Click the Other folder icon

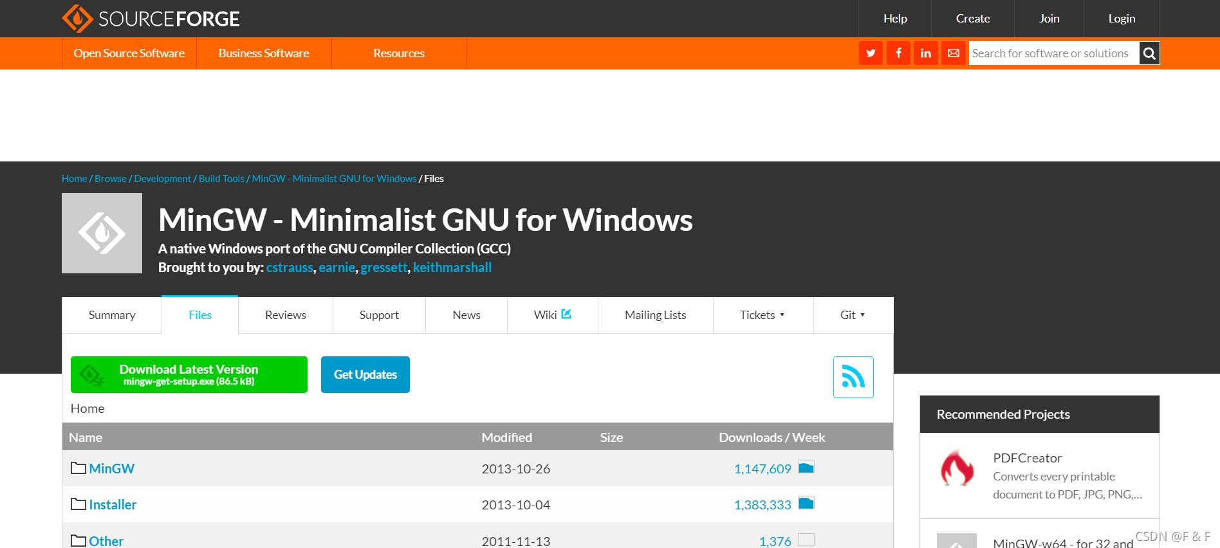[x=79, y=541]
